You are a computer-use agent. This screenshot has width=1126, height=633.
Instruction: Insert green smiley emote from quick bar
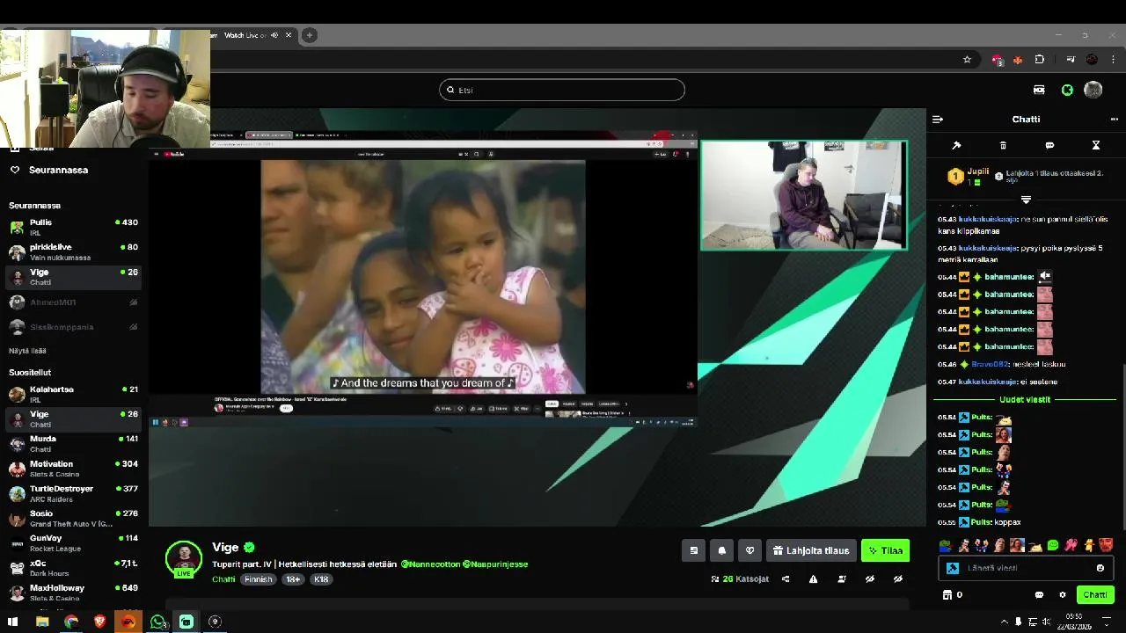(x=1053, y=546)
